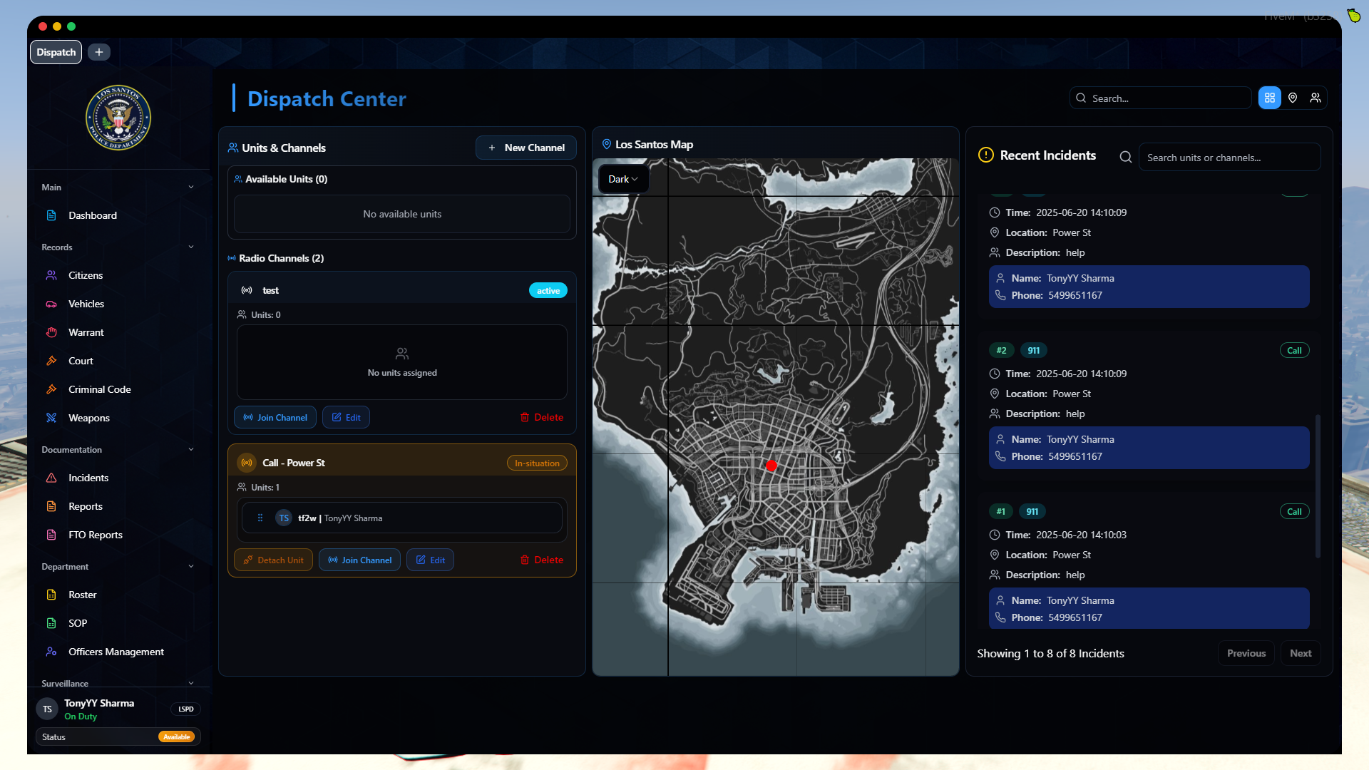Click the Recent Incidents list scrollbar
This screenshot has width=1369, height=770.
tap(1318, 485)
